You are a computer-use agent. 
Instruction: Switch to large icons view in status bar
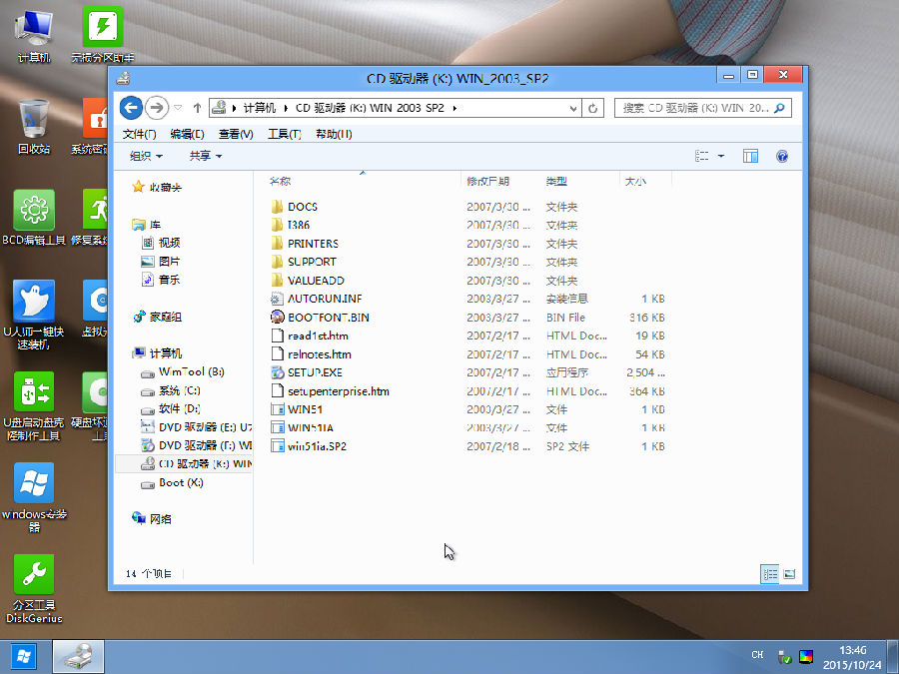pyautogui.click(x=789, y=574)
